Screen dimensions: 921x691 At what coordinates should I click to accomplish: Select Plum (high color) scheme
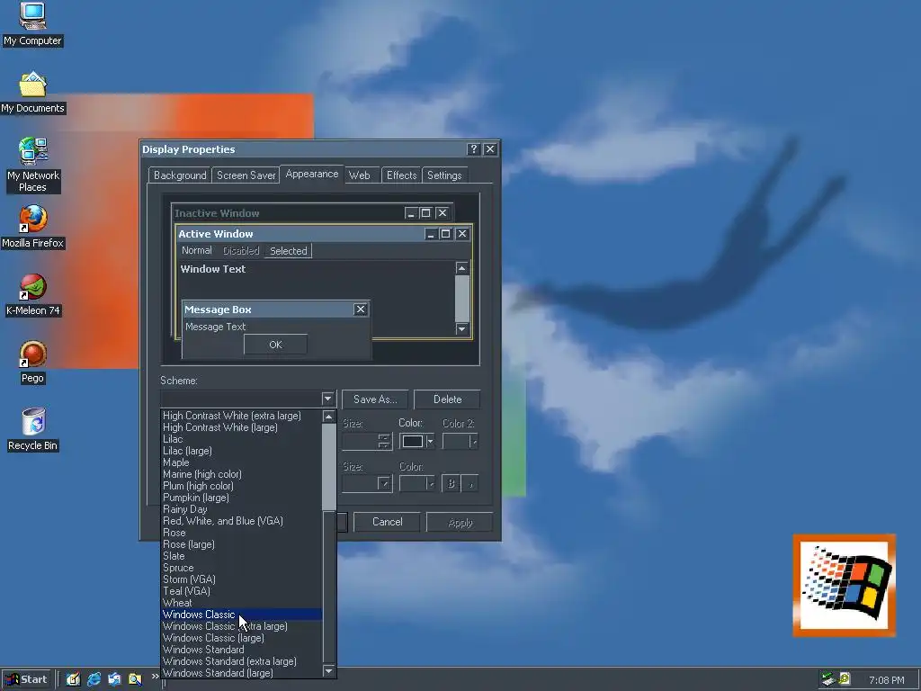point(241,486)
